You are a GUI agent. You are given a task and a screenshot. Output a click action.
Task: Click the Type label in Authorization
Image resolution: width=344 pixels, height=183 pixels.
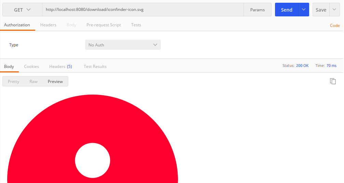(14, 45)
